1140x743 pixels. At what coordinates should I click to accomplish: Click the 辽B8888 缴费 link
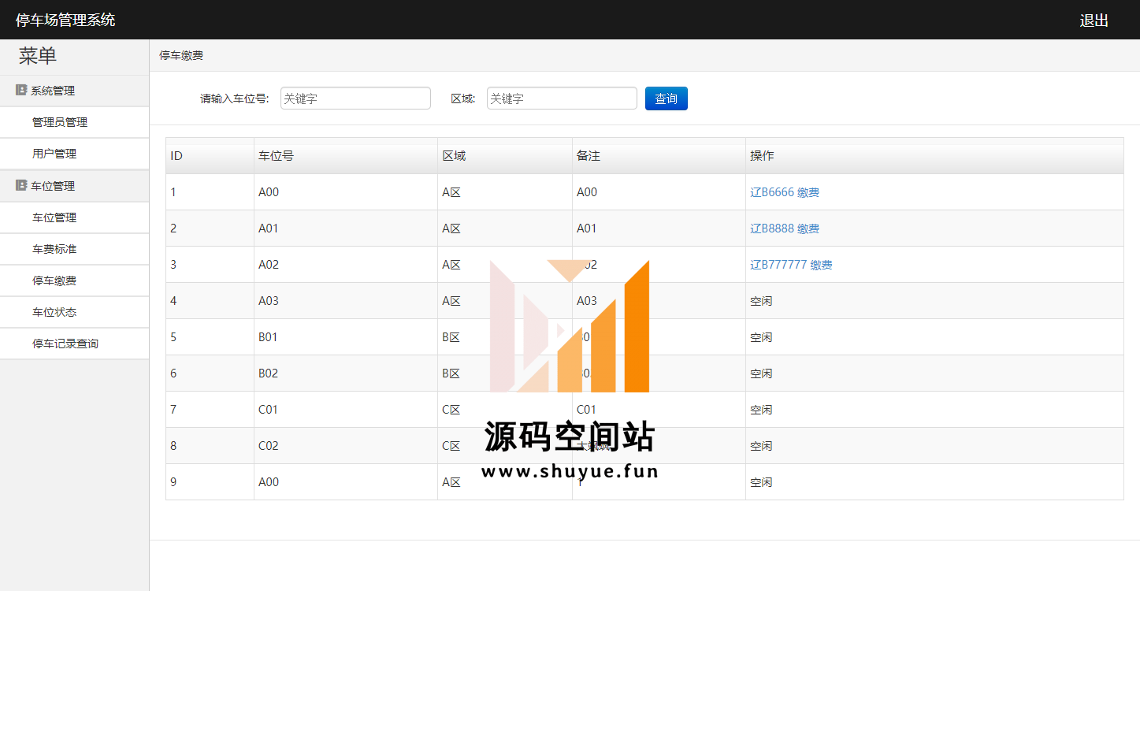pos(784,228)
